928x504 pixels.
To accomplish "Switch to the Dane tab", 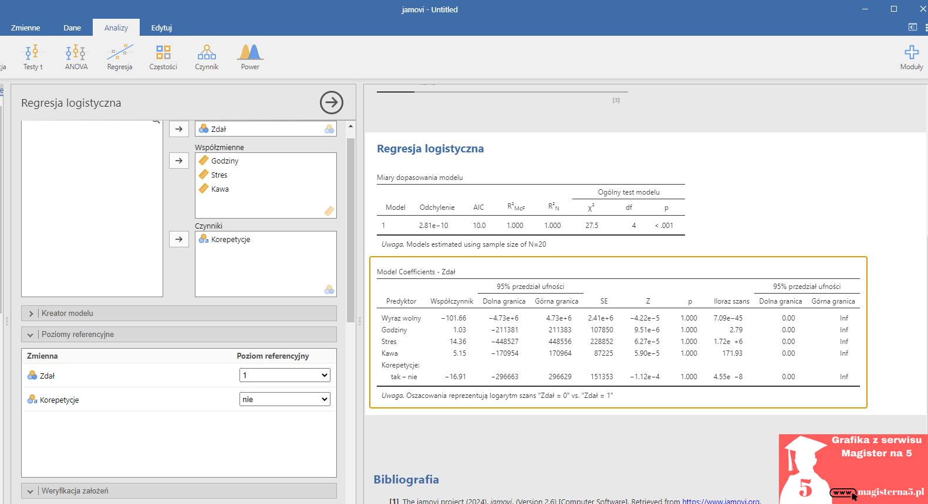I will [72, 28].
